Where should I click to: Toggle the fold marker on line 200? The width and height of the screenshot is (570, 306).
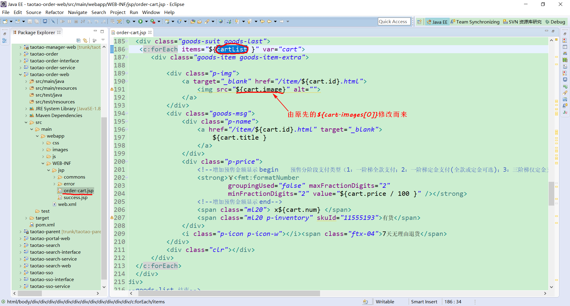[127, 162]
